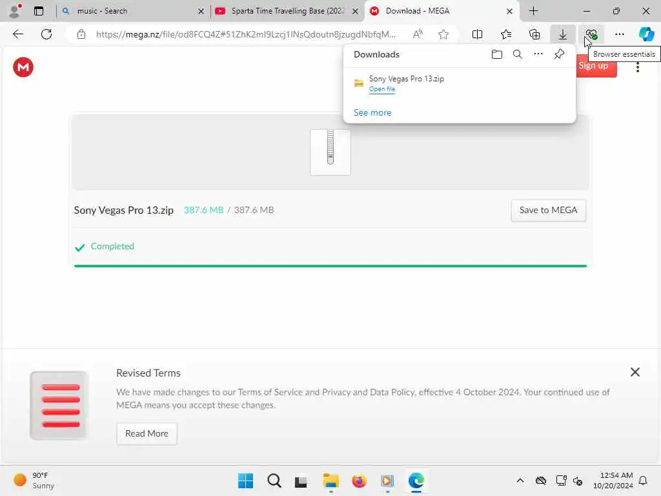Viewport: 661px width, 496px height.
Task: Click the MEGA logo icon
Action: coord(23,67)
